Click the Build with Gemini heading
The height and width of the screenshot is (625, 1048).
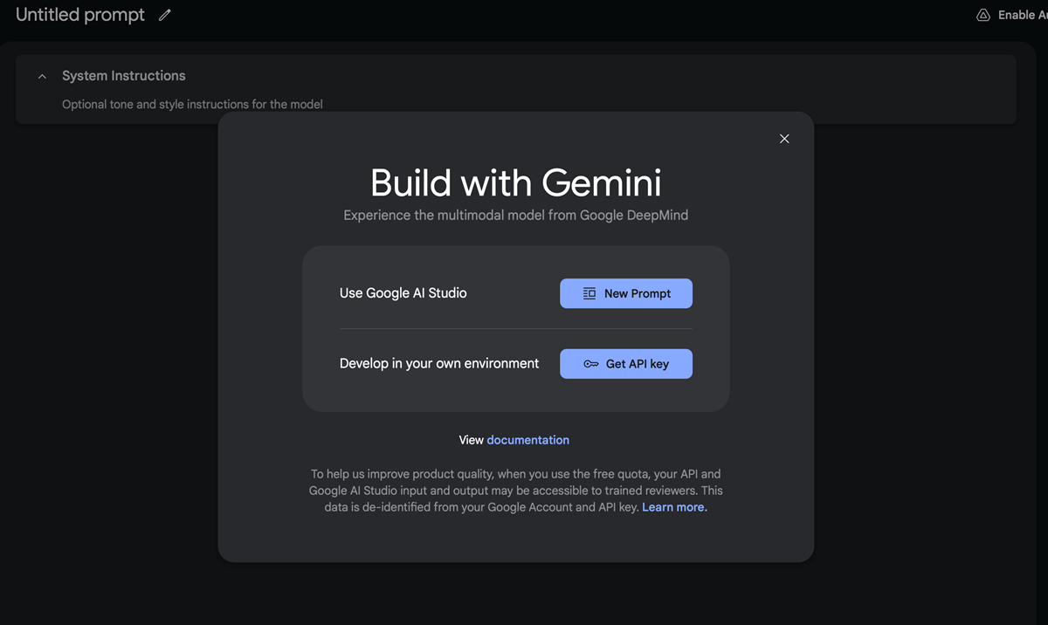(516, 183)
